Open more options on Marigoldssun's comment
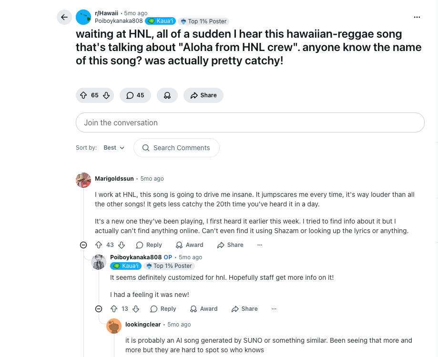Screen dimensions: 438x357 click(259, 245)
